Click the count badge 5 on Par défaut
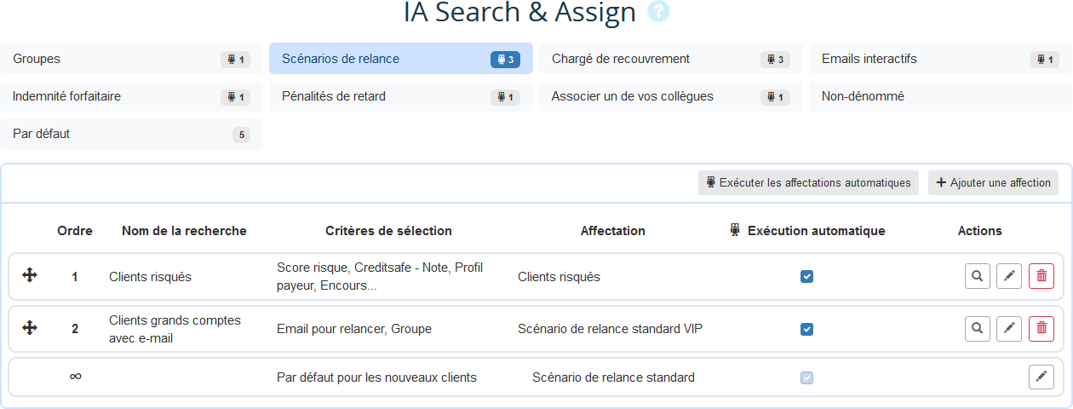 click(242, 135)
